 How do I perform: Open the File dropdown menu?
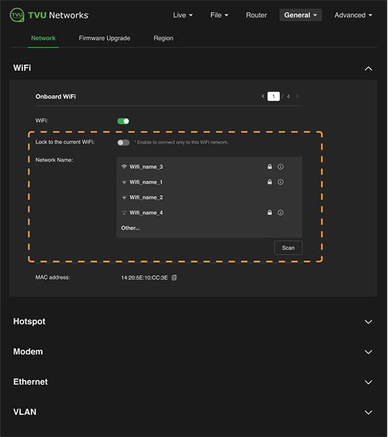220,15
